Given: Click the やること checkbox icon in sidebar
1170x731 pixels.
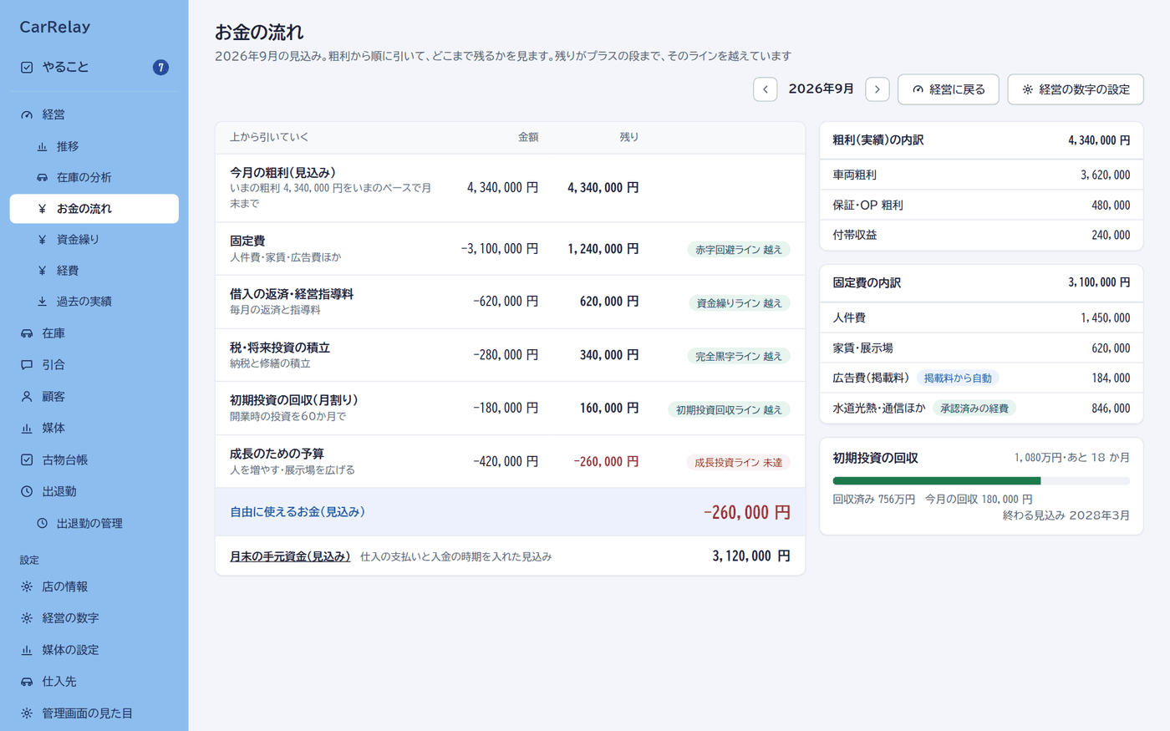Looking at the screenshot, I should click(x=27, y=67).
